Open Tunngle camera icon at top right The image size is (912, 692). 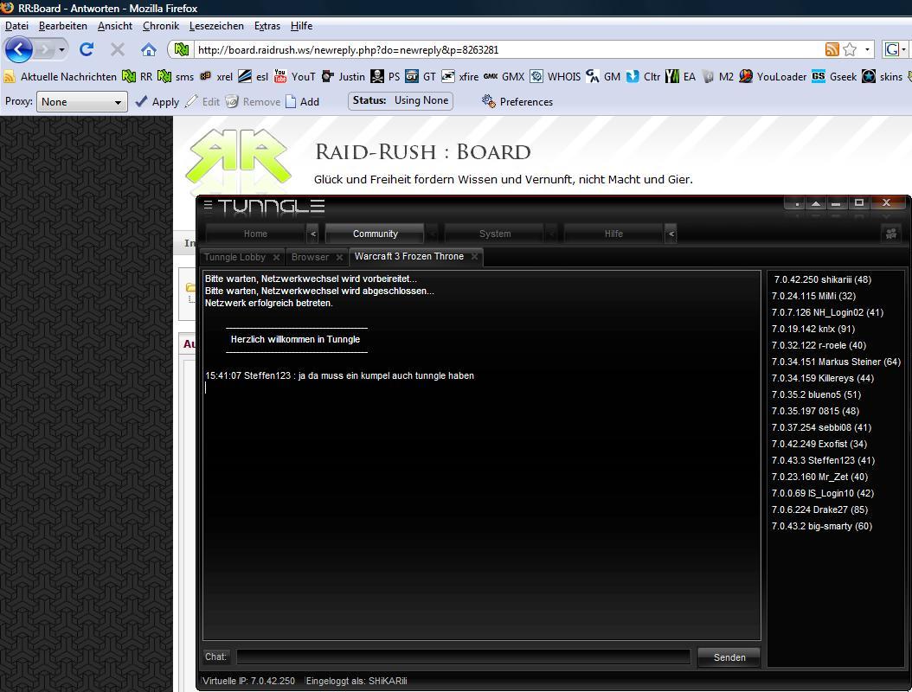coord(891,234)
